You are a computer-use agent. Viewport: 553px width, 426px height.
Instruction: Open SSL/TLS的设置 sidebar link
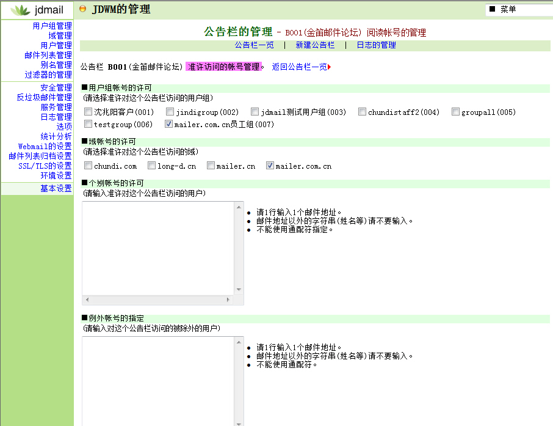click(x=45, y=166)
